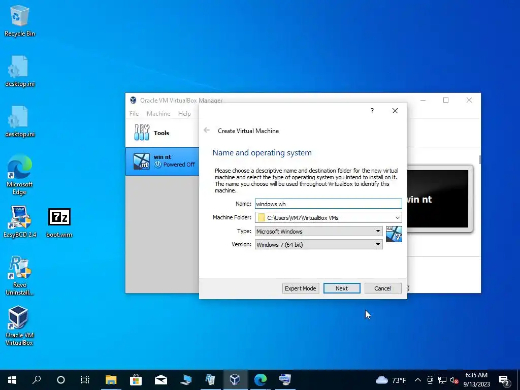Show hidden tray icons chevron
Screen dimensions: 520x390
pyautogui.click(x=418, y=380)
